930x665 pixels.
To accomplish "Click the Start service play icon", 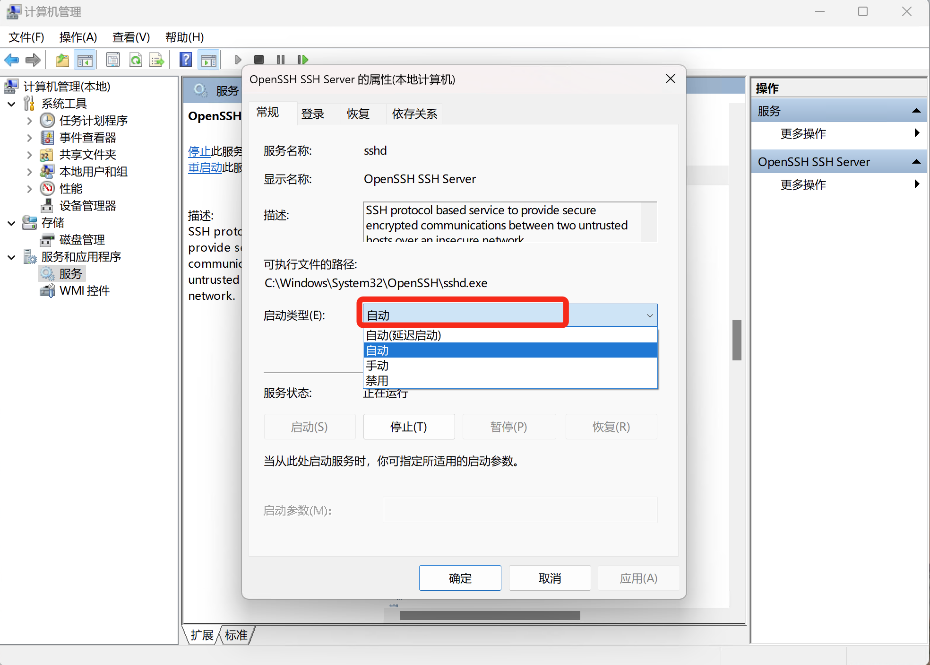I will [238, 60].
